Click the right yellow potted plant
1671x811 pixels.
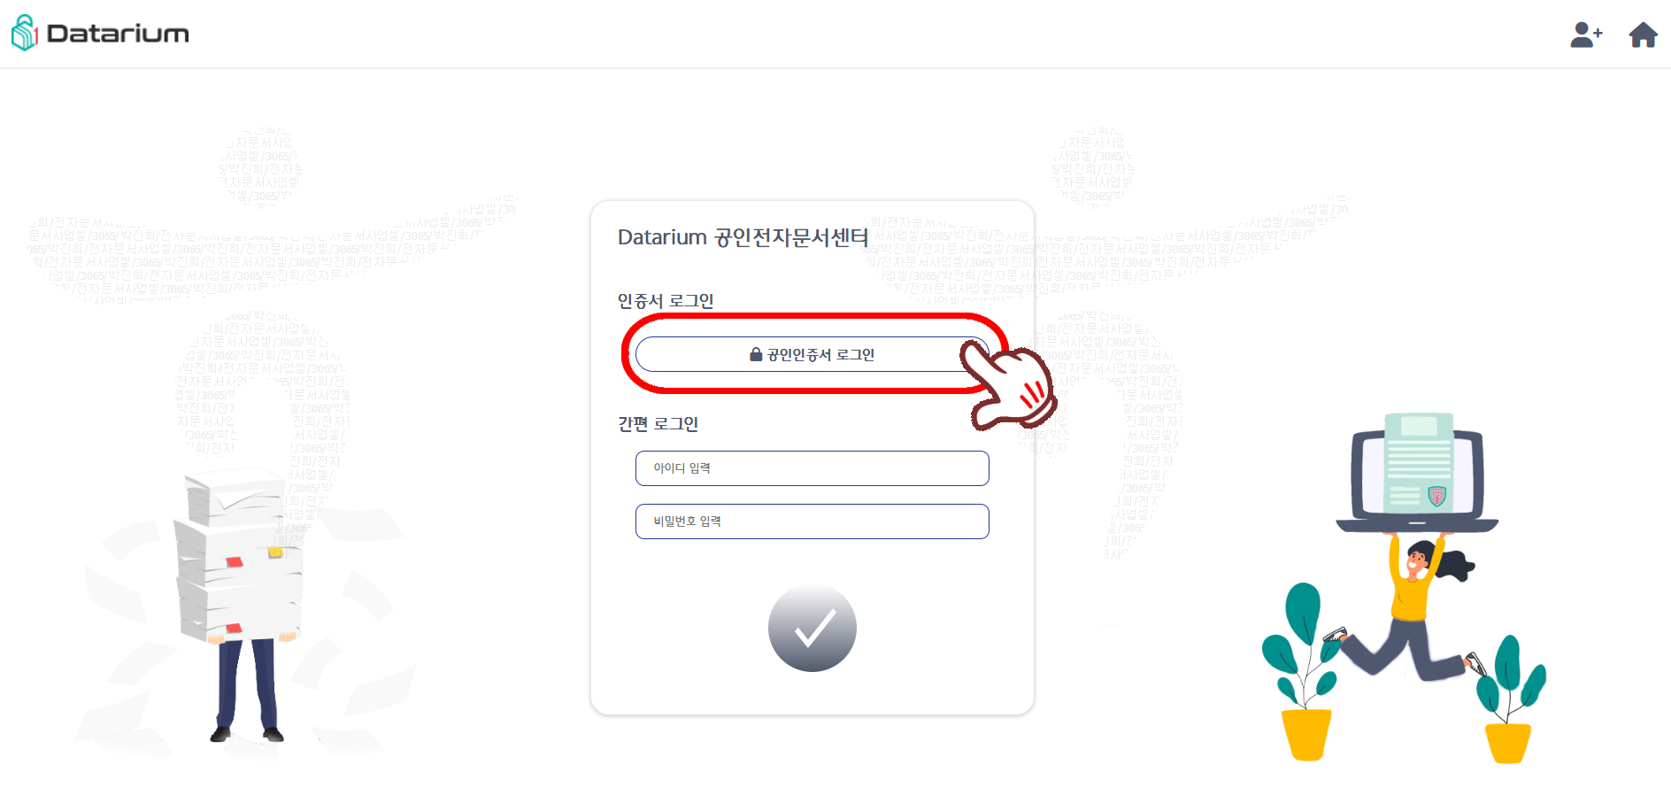(1511, 699)
